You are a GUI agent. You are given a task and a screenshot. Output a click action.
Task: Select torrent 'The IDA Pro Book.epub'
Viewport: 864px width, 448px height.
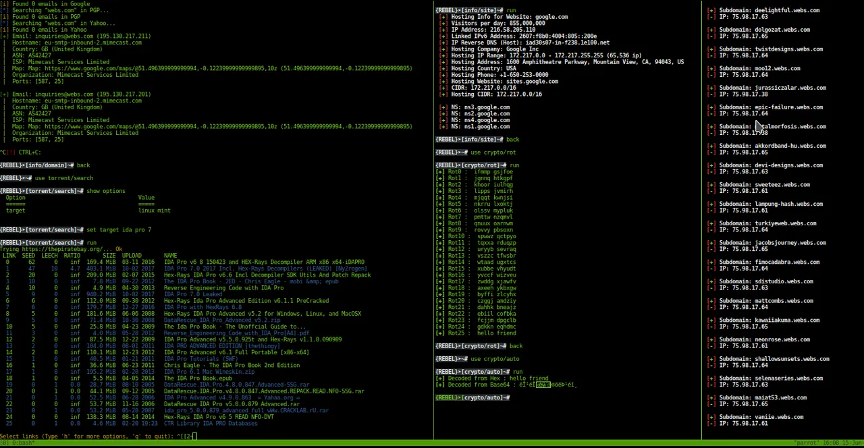click(x=198, y=379)
